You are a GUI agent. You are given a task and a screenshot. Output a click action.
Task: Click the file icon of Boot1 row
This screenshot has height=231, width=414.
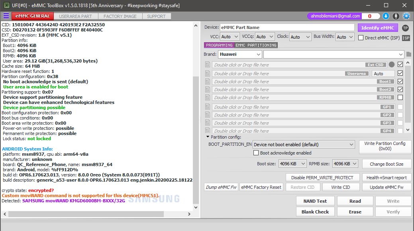pyautogui.click(x=208, y=82)
